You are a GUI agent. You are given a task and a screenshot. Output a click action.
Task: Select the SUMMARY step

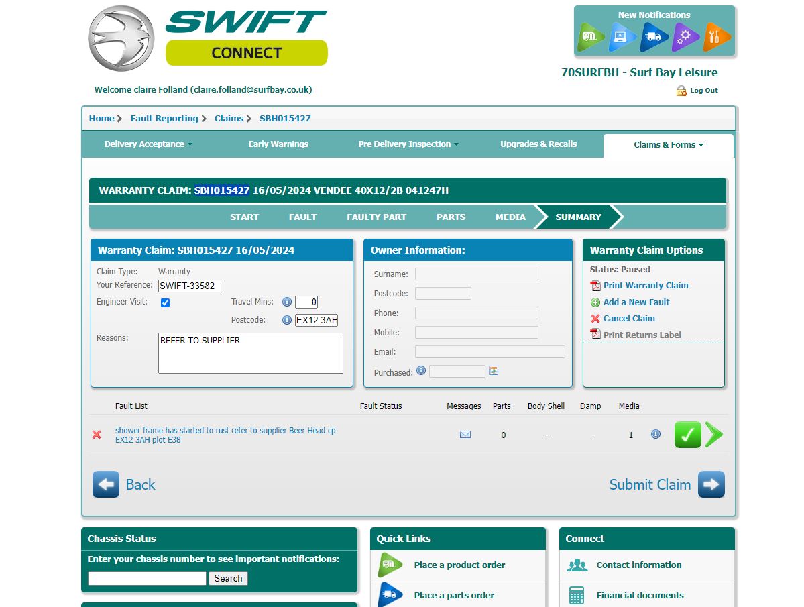579,217
